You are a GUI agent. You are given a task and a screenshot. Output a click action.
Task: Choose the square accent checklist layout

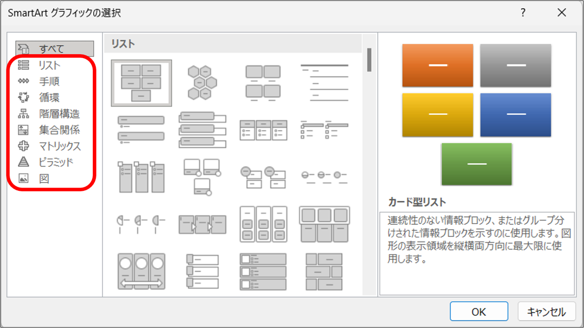[324, 129]
